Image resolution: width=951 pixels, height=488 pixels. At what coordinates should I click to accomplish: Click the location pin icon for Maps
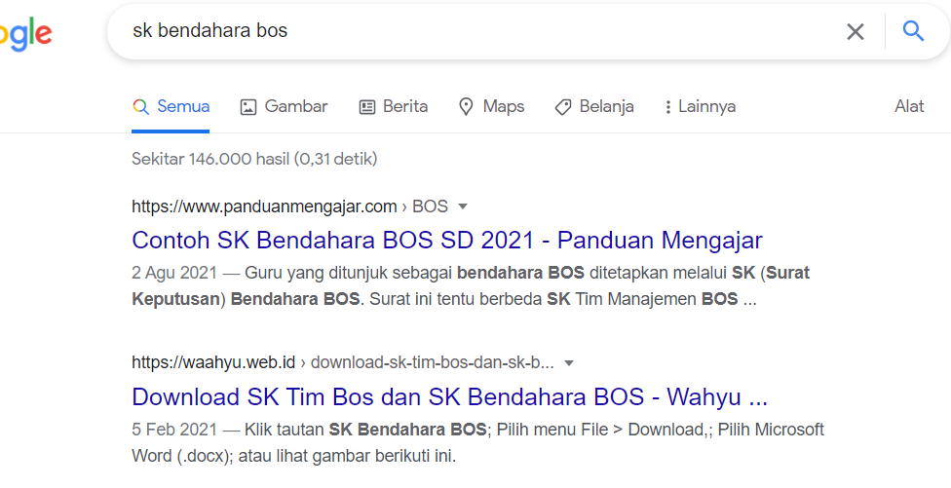tap(466, 107)
